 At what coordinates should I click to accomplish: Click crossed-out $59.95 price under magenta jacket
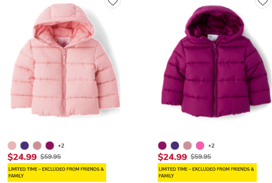[201, 157]
